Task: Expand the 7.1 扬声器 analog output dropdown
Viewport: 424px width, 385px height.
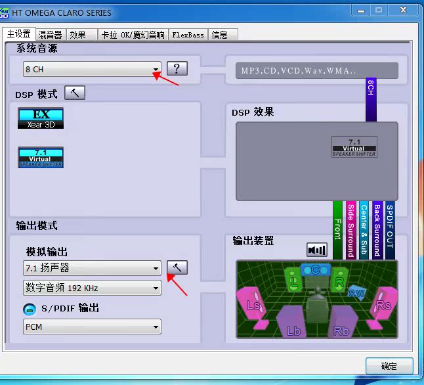Action: pyautogui.click(x=92, y=268)
